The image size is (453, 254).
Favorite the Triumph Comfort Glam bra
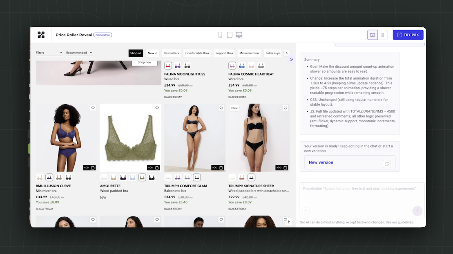221,108
